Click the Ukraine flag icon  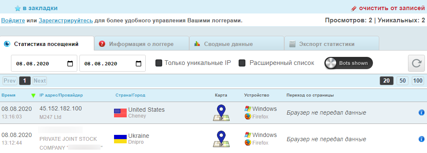pyautogui.click(x=120, y=139)
